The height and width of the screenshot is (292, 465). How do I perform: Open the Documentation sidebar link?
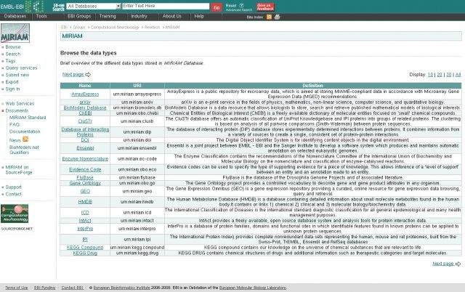coord(25,131)
